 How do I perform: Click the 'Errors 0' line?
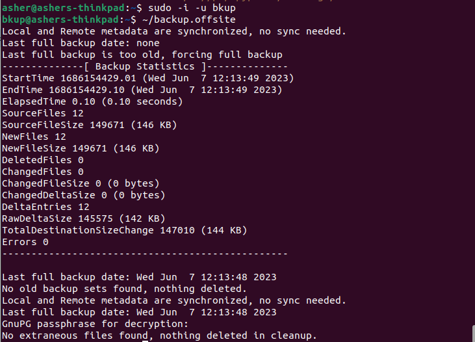point(25,243)
